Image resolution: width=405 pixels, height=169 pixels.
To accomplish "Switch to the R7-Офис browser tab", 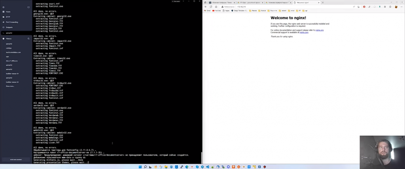I will click(250, 3).
